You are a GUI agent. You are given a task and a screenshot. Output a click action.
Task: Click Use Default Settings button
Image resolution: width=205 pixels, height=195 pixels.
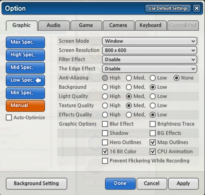click(168, 8)
